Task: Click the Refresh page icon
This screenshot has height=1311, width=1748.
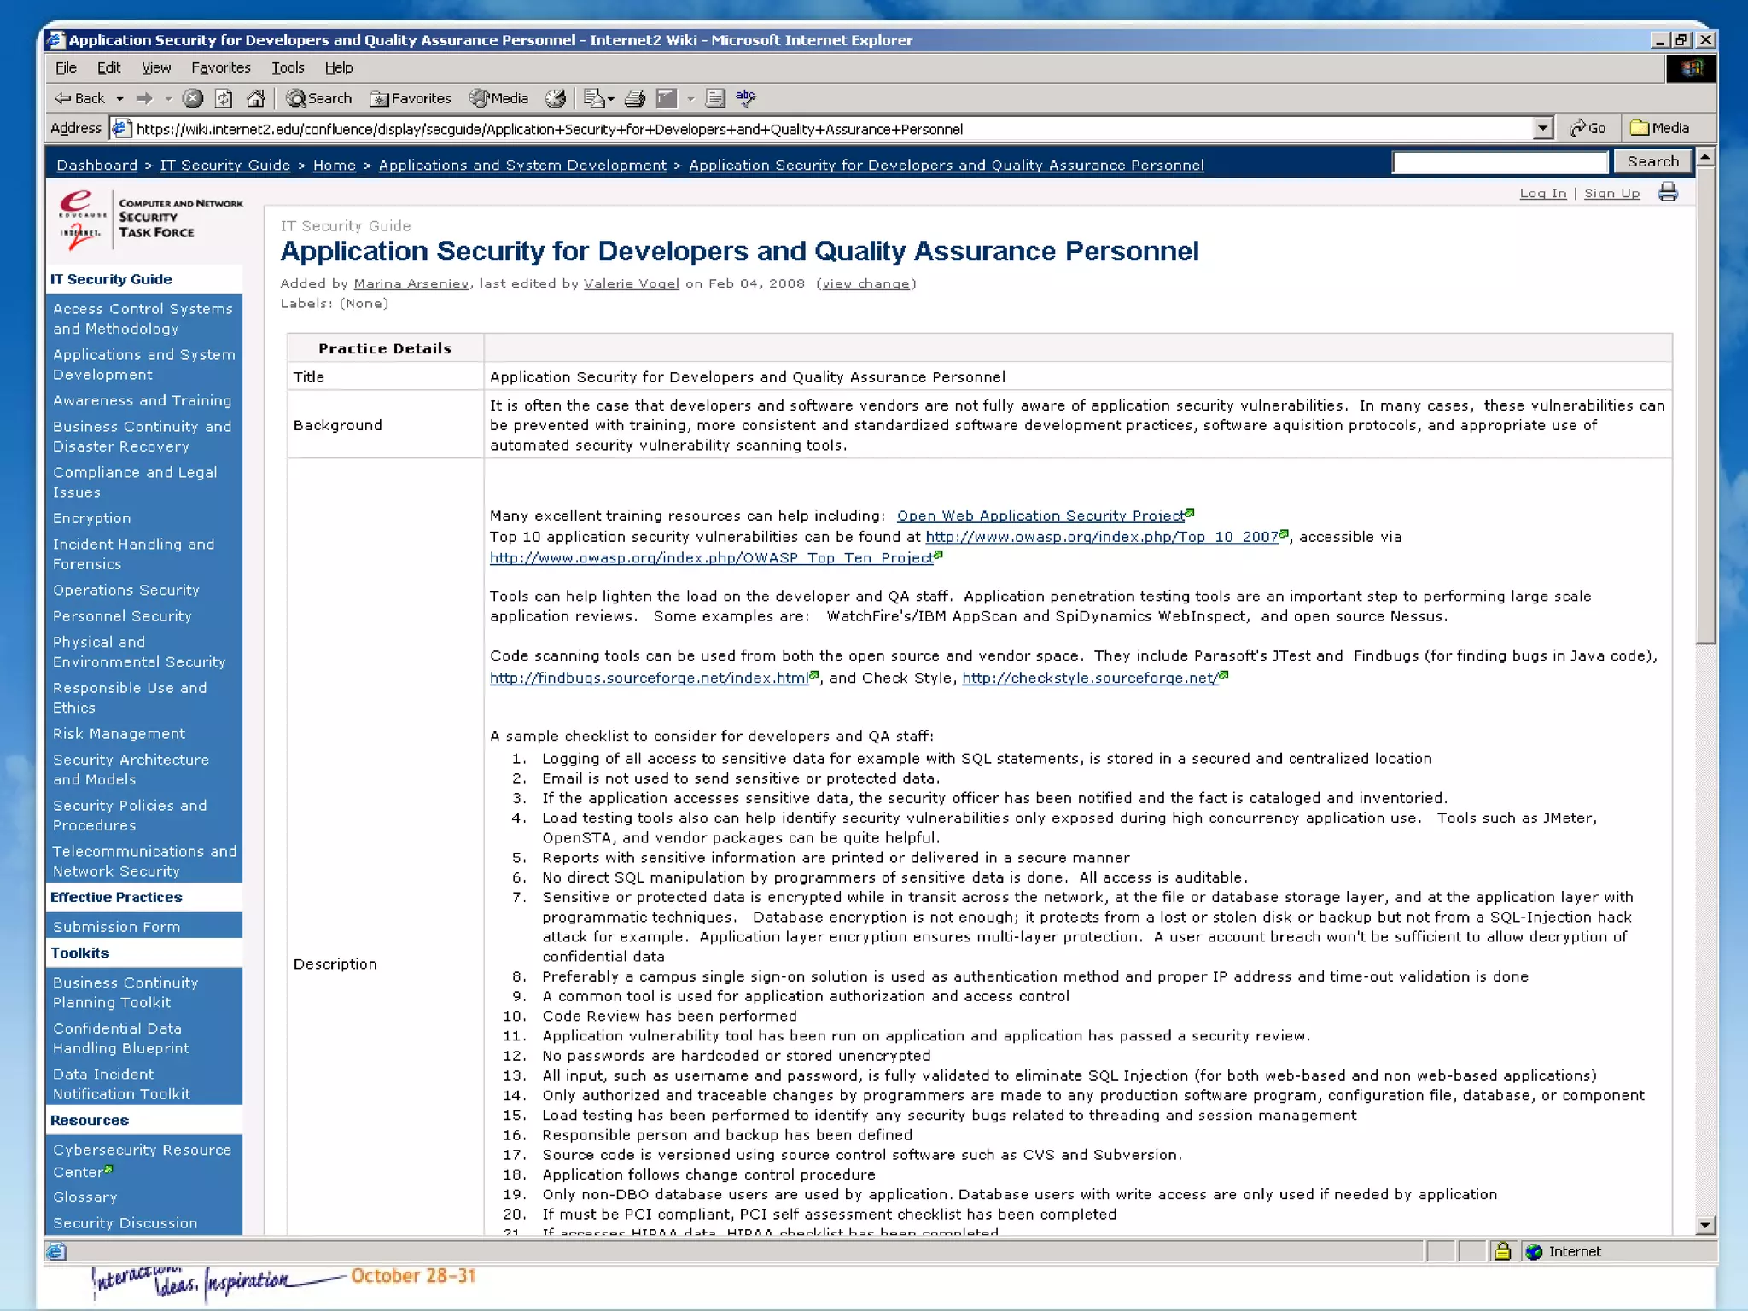Action: tap(224, 98)
